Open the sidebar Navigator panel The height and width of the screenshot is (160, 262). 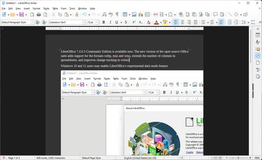click(258, 56)
